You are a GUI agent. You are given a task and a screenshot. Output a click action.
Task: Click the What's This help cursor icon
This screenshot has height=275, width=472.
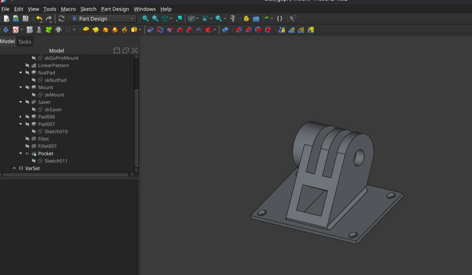(292, 19)
